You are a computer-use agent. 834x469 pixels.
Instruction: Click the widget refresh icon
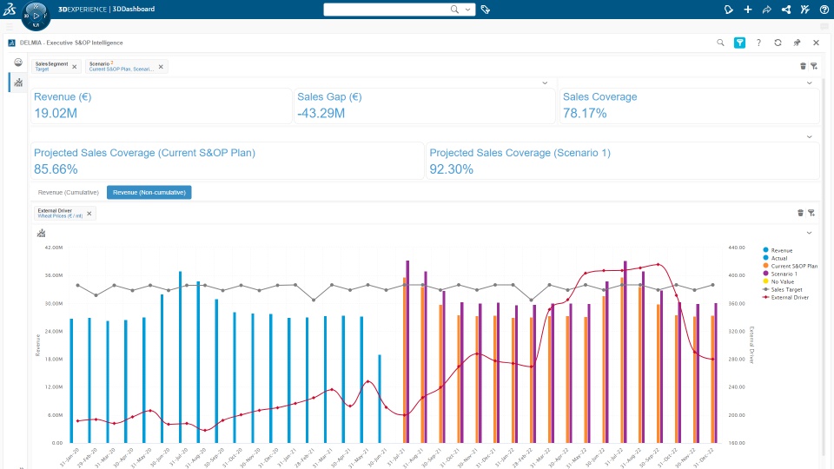tap(778, 43)
